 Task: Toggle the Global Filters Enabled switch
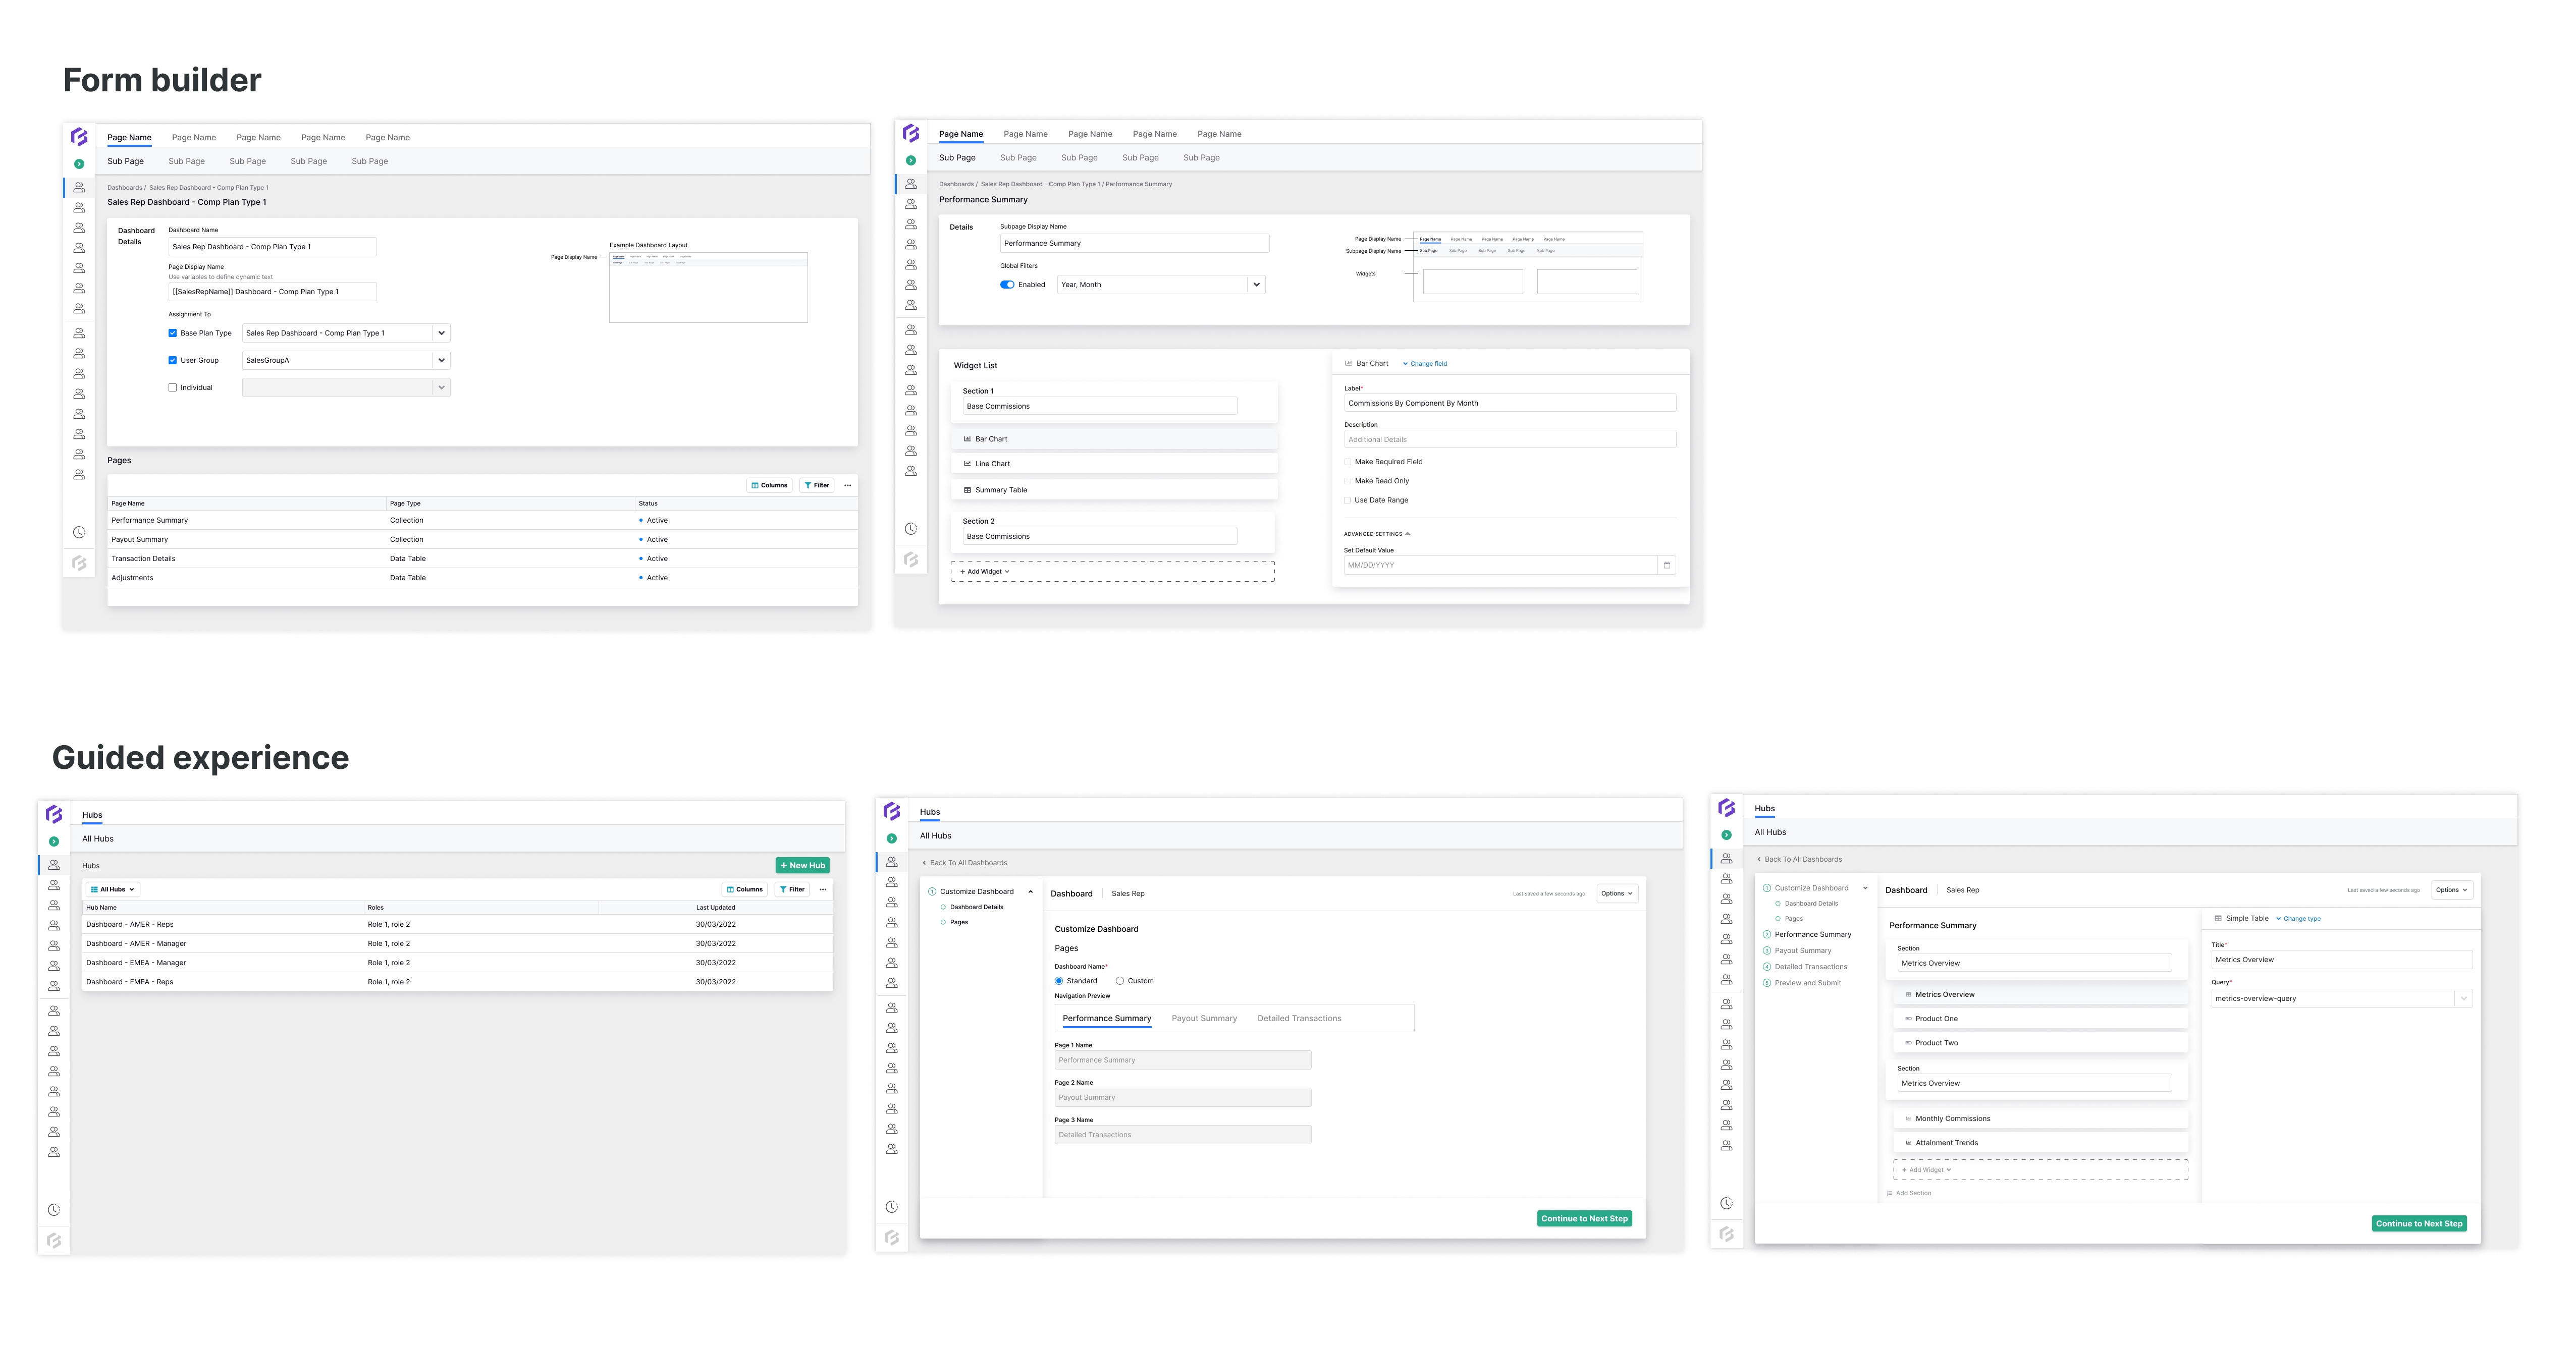click(1007, 285)
